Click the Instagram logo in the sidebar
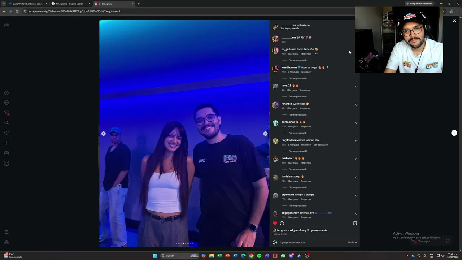The height and width of the screenshot is (260, 462). [6, 25]
